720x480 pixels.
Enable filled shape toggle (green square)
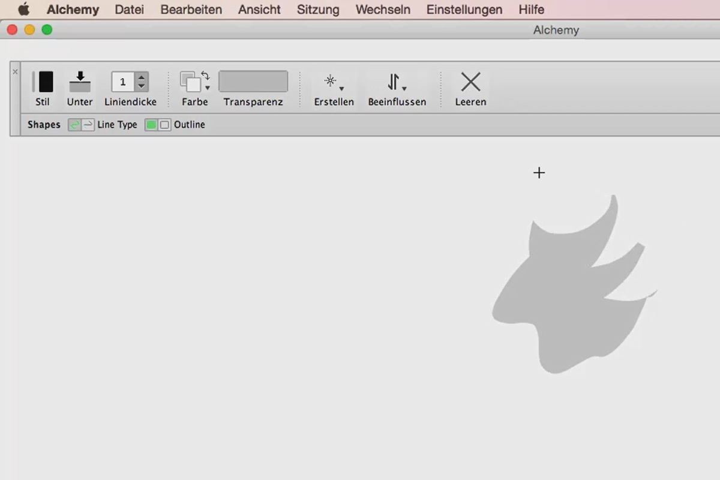tap(151, 125)
